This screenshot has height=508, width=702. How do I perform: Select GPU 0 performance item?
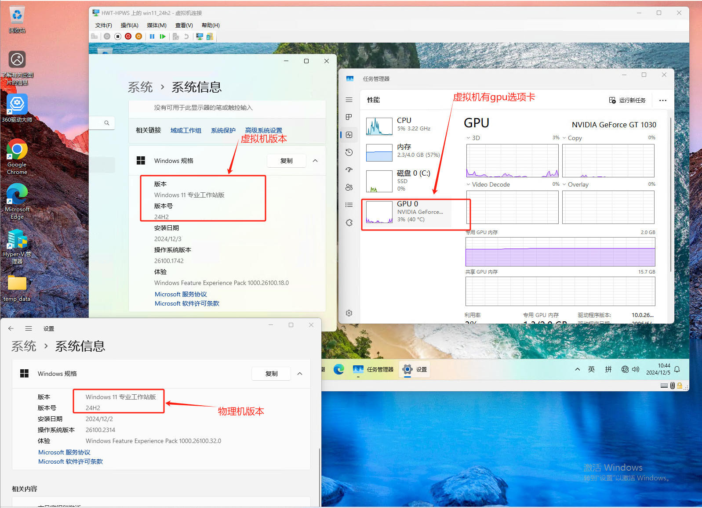407,213
